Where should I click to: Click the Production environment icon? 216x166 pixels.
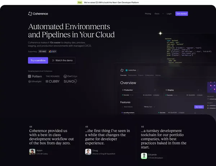click(123, 90)
